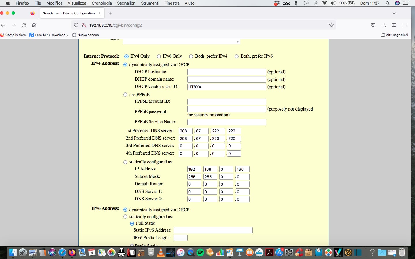Expand the list all tabs chevron
This screenshot has width=415, height=259.
(x=394, y=13)
